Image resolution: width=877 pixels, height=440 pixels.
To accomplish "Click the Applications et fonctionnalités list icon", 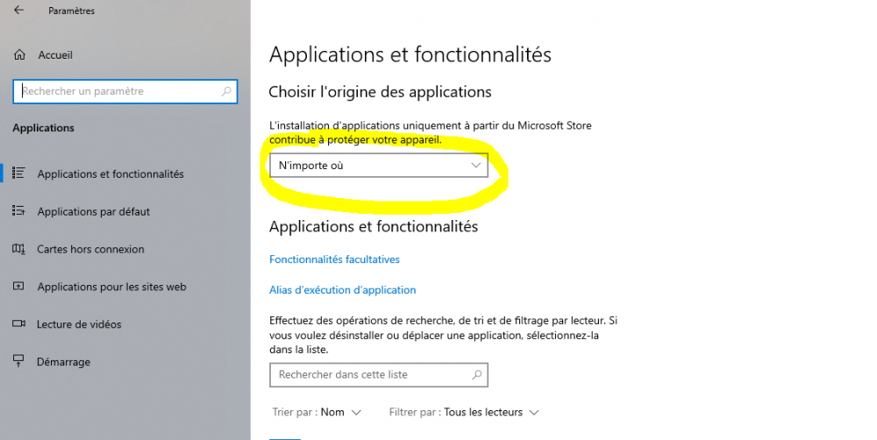I will [x=18, y=174].
